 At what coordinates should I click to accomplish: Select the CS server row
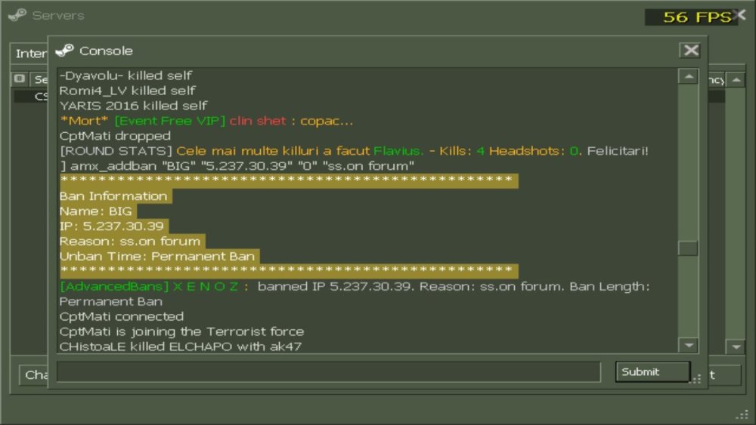31,97
